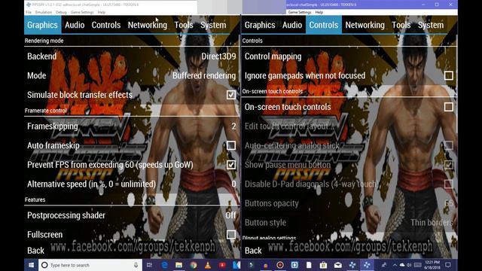Image resolution: width=482 pixels, height=271 pixels.
Task: Open the Microsoft Store taskbar icon
Action: click(323, 265)
